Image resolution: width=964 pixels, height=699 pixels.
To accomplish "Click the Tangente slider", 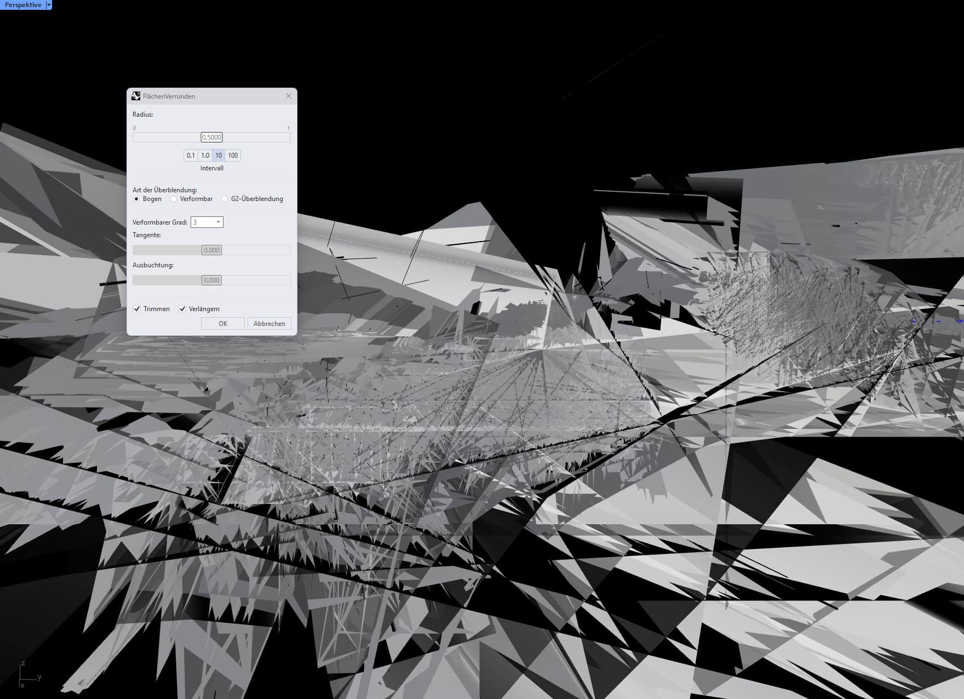I will (211, 250).
